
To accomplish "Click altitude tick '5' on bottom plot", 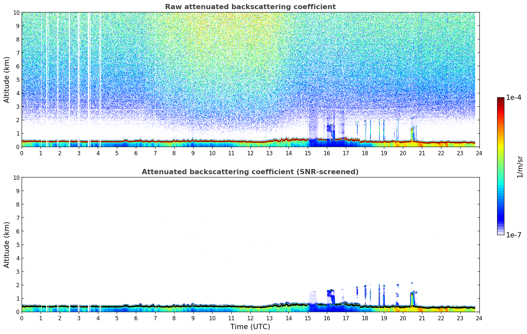I will 18,245.
